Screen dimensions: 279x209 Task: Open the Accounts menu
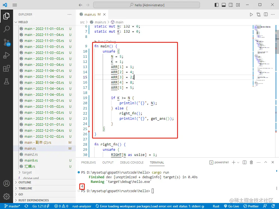tap(7, 183)
